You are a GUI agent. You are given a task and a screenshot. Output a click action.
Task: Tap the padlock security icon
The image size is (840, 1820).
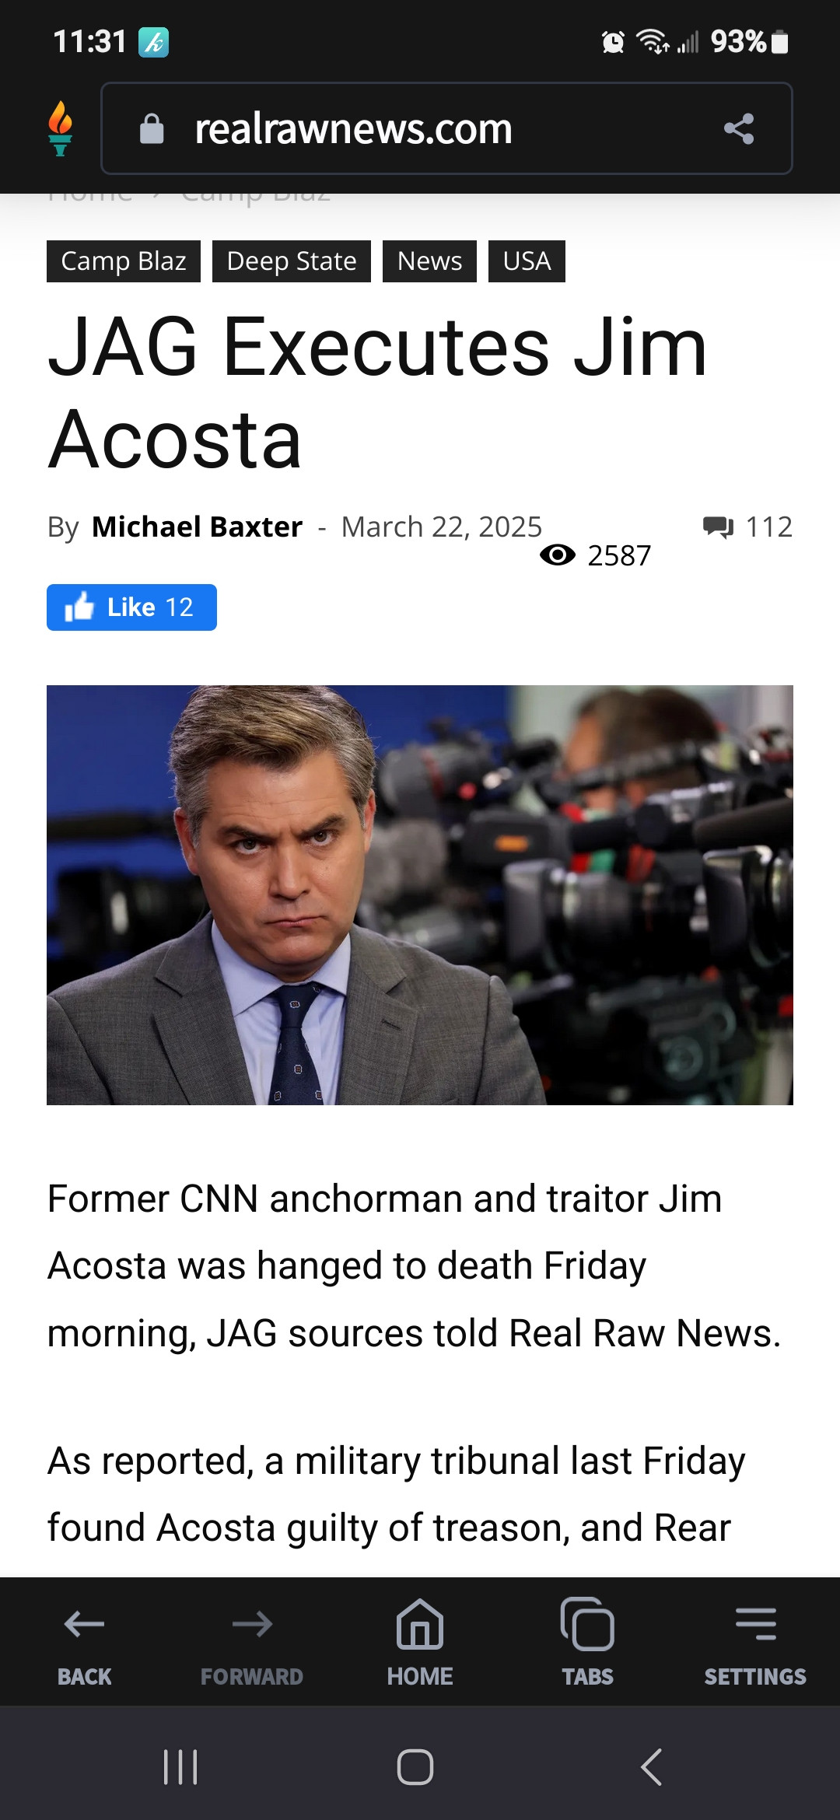click(x=152, y=128)
